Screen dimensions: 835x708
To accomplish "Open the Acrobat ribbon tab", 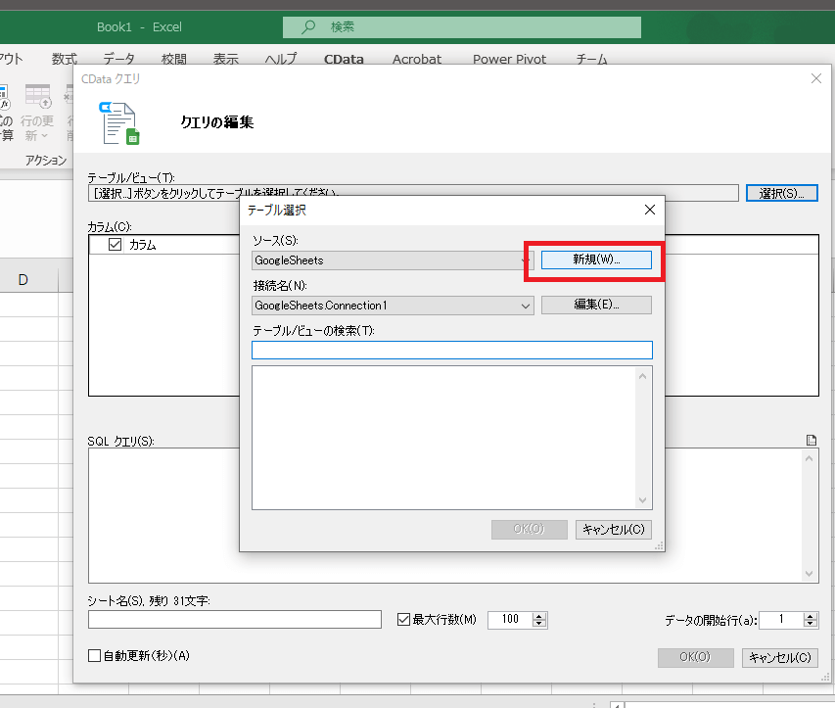I will 417,59.
